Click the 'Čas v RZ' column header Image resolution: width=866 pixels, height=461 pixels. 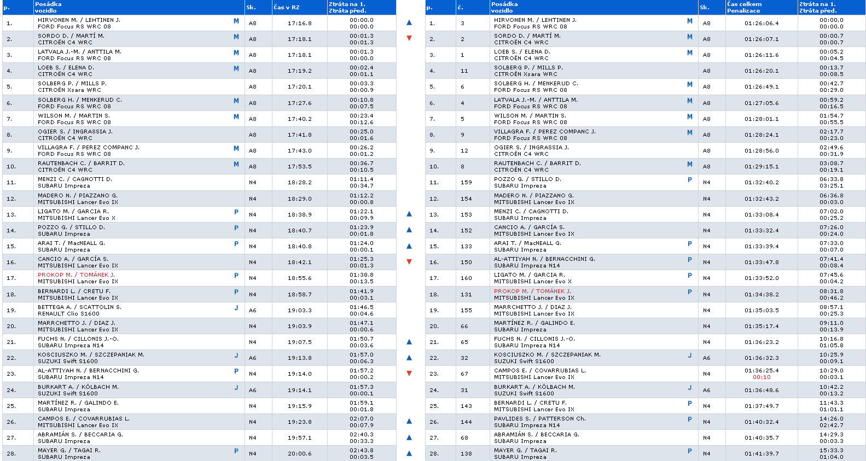[x=287, y=8]
